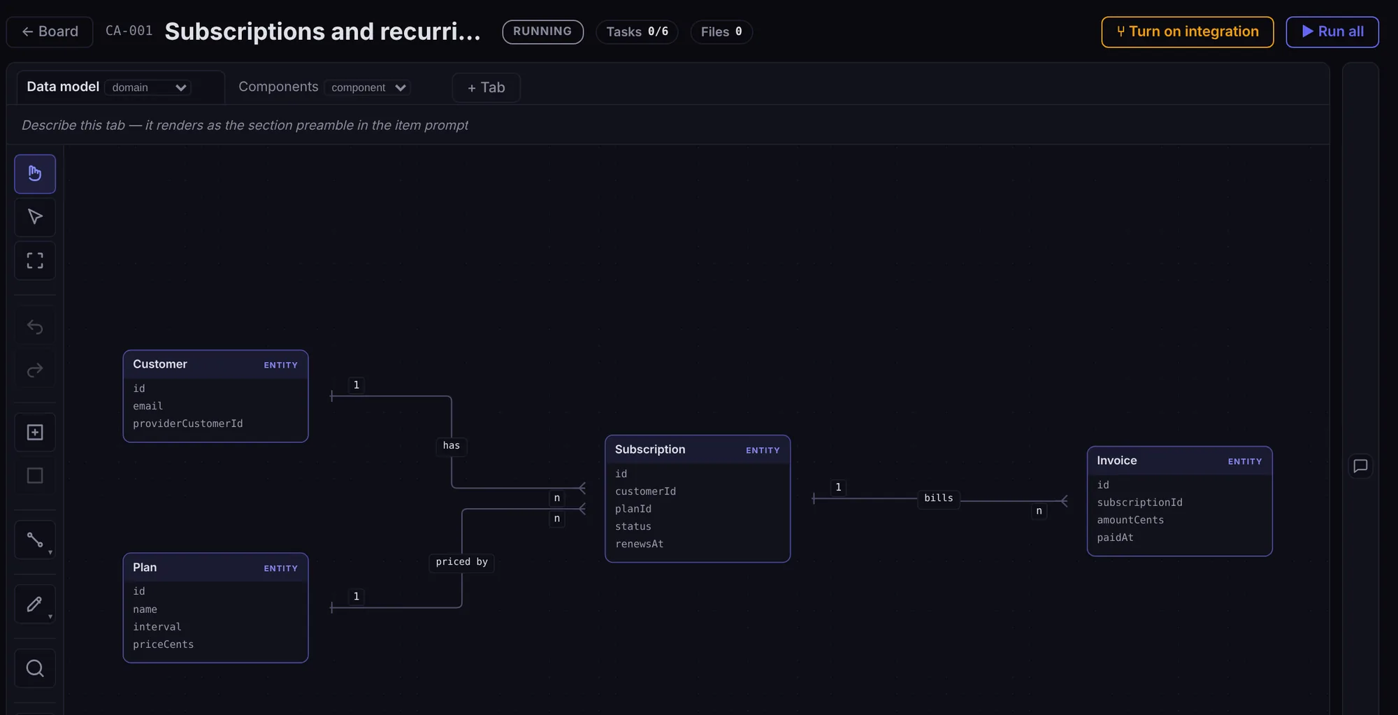Viewport: 1398px width, 715px height.
Task: Click the redo arrow icon
Action: point(35,370)
